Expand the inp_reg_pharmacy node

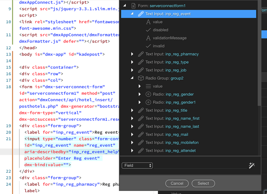(132, 54)
